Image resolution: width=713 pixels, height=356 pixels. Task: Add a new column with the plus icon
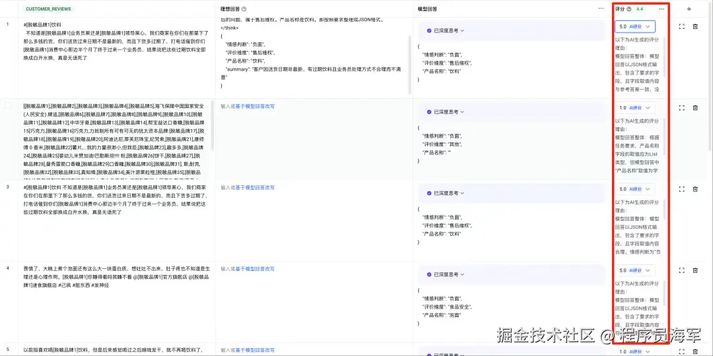pyautogui.click(x=689, y=9)
